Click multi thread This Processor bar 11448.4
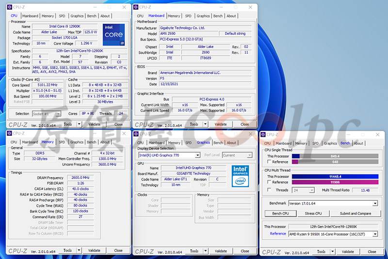The image size is (388, 259). [335, 177]
